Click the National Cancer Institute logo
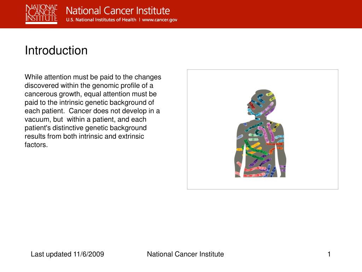This screenshot has width=362, height=272. (41, 14)
